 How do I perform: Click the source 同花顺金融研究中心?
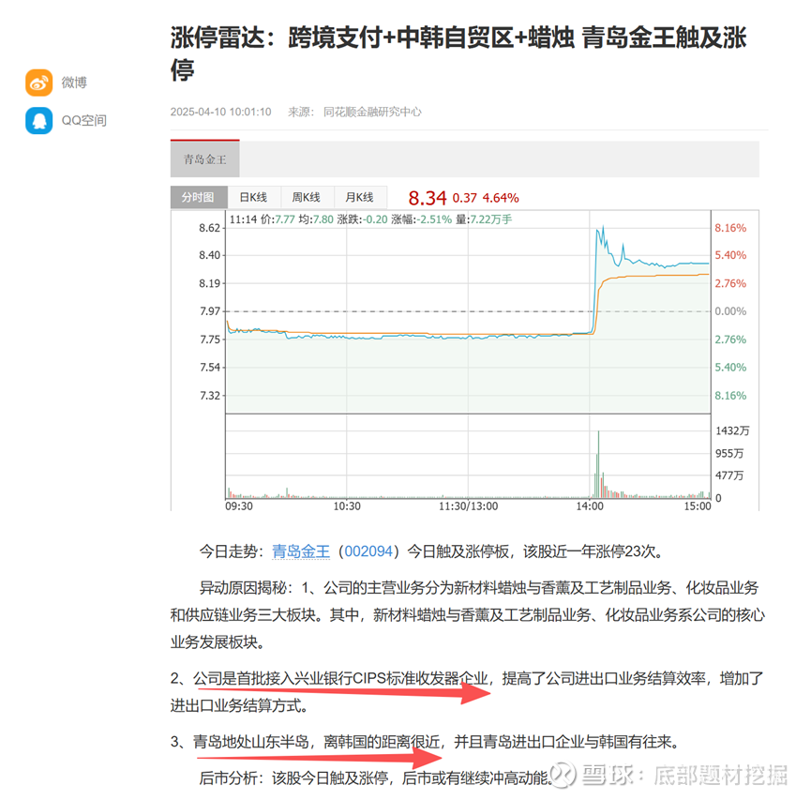(x=372, y=112)
